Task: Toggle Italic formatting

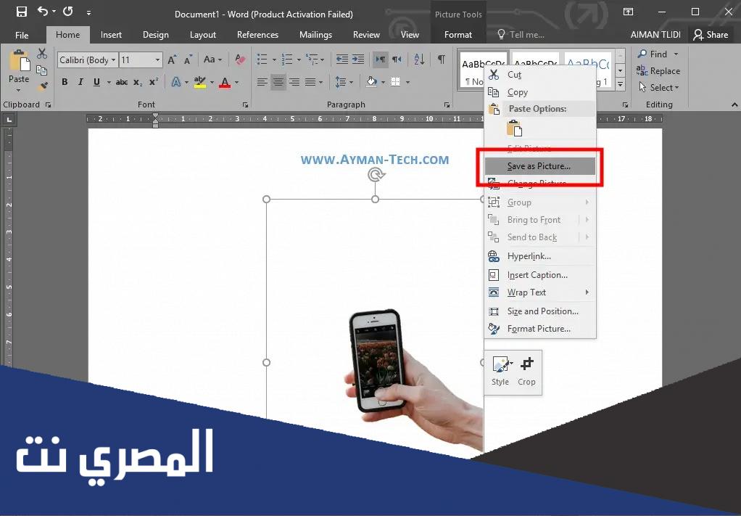Action: point(80,82)
